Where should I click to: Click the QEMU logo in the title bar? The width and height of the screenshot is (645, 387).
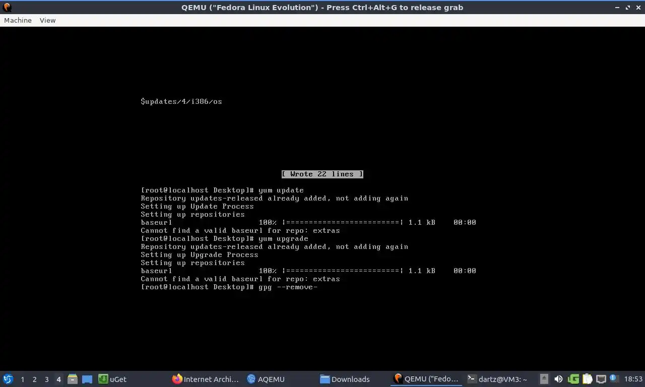click(x=7, y=7)
